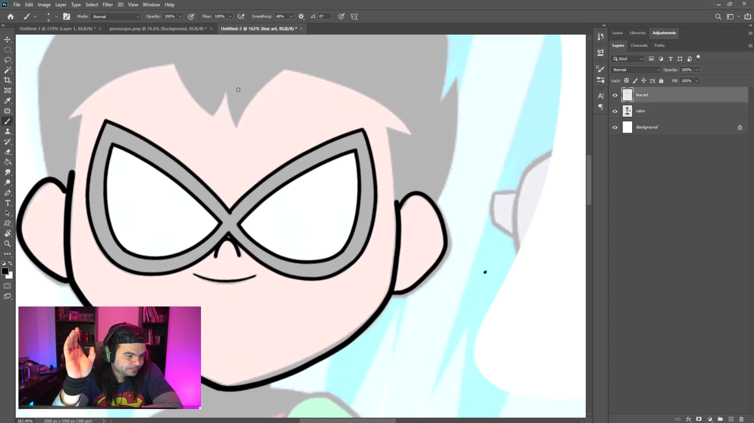Hide the Background layer
The width and height of the screenshot is (754, 423).
pyautogui.click(x=615, y=128)
